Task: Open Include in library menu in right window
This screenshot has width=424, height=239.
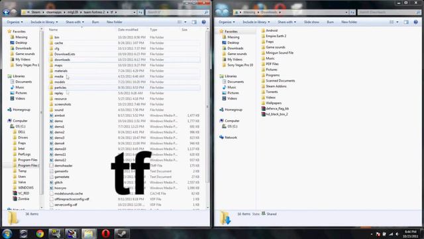Action: coord(256,22)
